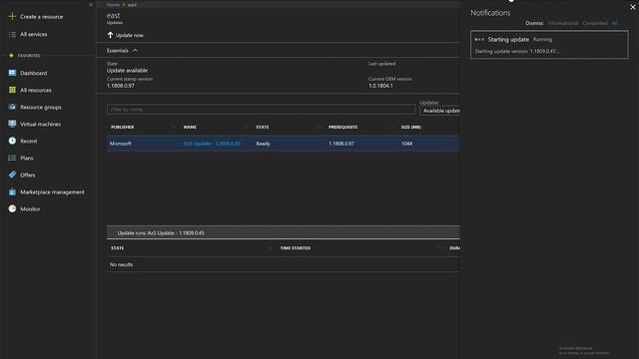Open the Recent clock icon
The width and height of the screenshot is (639, 359).
tap(12, 141)
